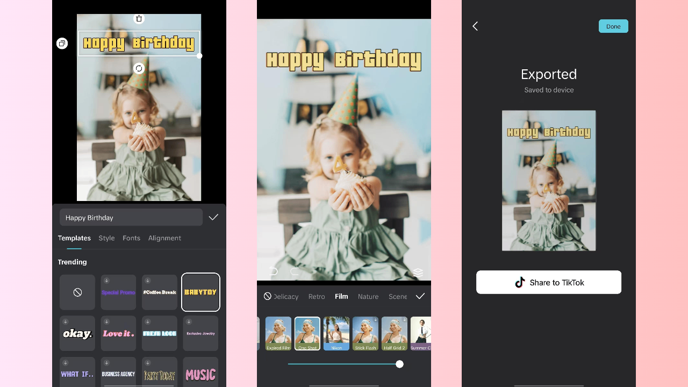Switch to the Fonts tab
This screenshot has width=688, height=387.
tap(131, 238)
